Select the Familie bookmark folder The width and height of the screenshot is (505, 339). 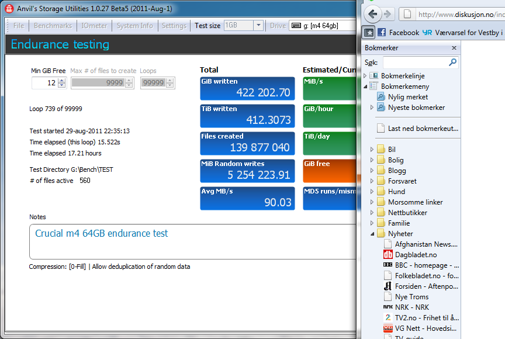coord(393,223)
